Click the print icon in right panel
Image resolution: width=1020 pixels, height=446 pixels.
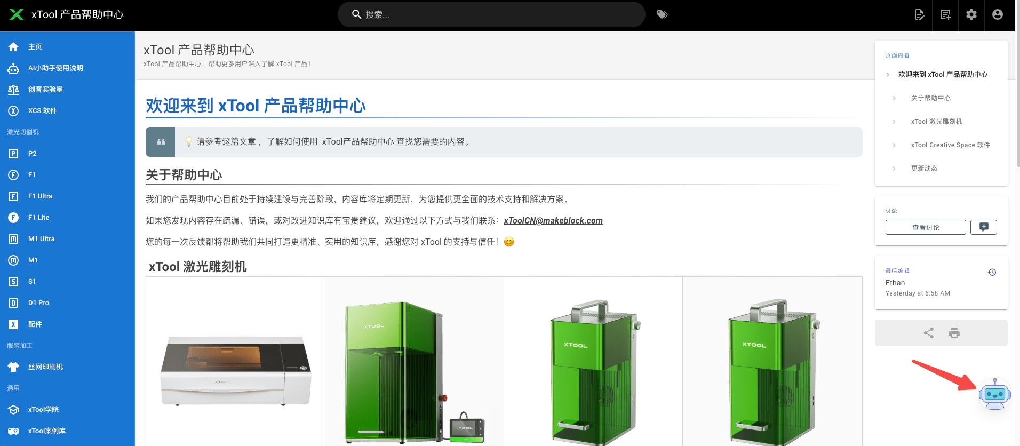[954, 333]
